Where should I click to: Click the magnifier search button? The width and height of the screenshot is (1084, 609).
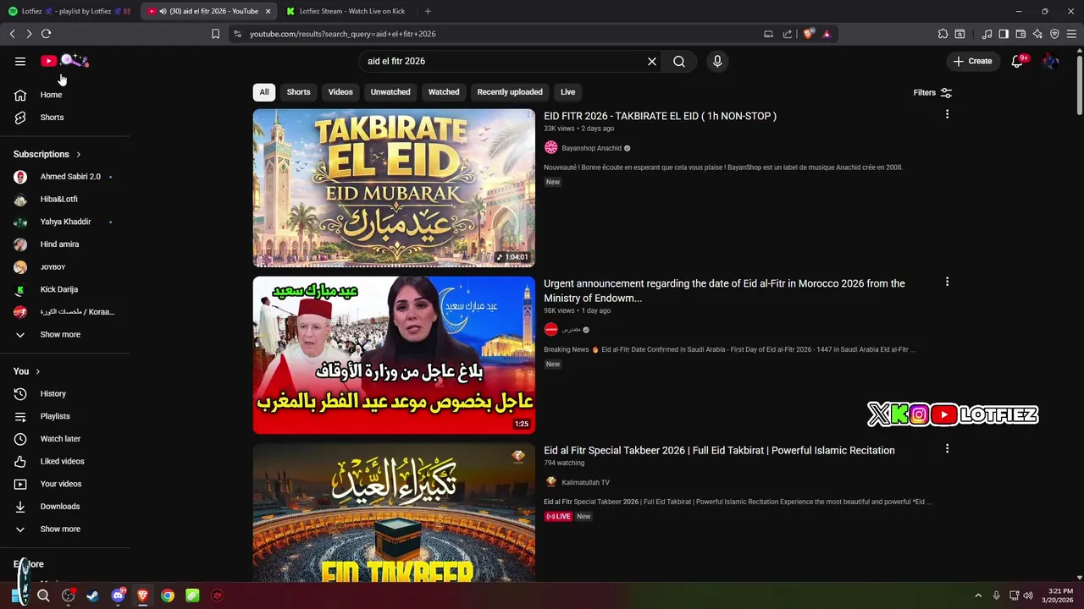click(679, 61)
